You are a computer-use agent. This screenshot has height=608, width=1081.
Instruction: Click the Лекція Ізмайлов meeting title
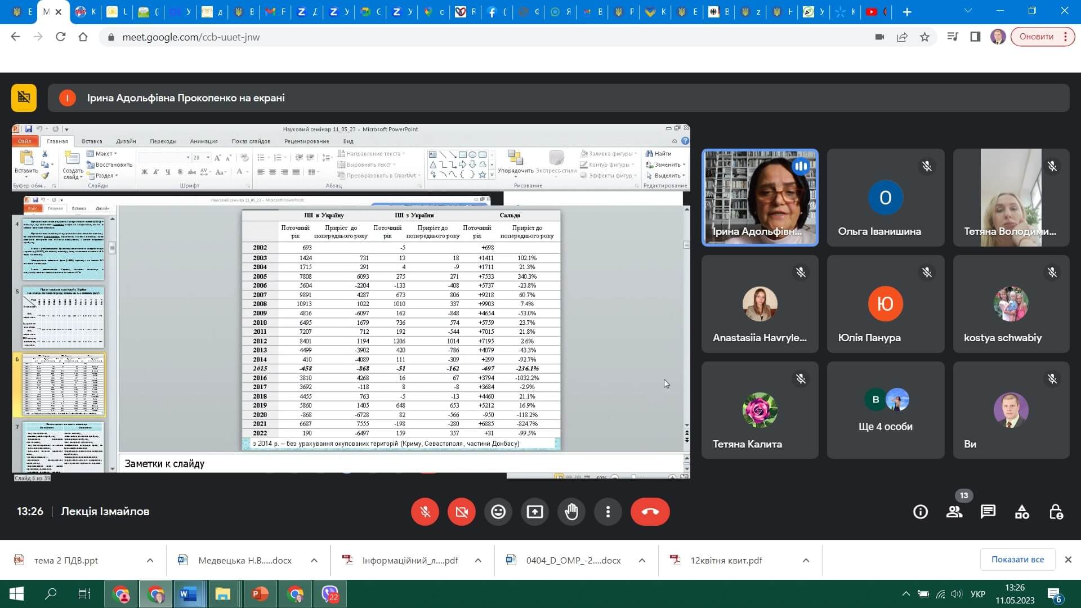[105, 512]
